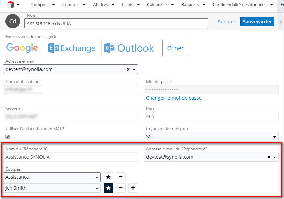Clear the Répondre à e-mail address value
Screen dimensions: 284x199
(269, 157)
